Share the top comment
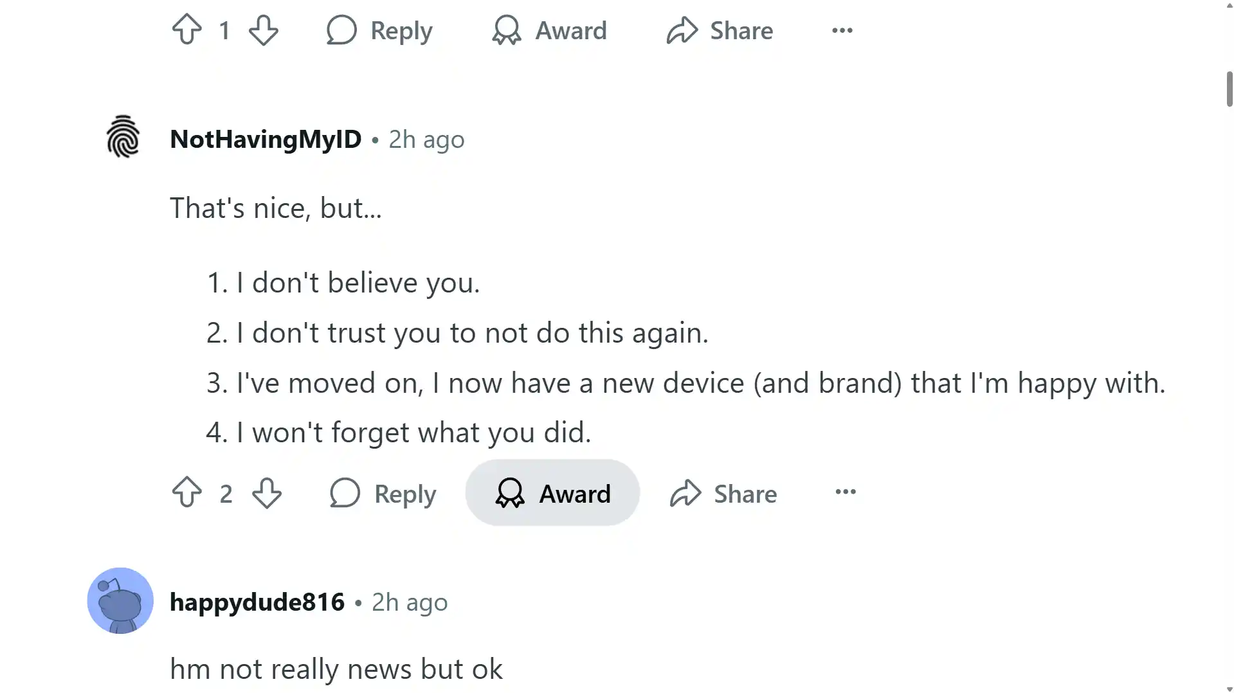 (720, 30)
